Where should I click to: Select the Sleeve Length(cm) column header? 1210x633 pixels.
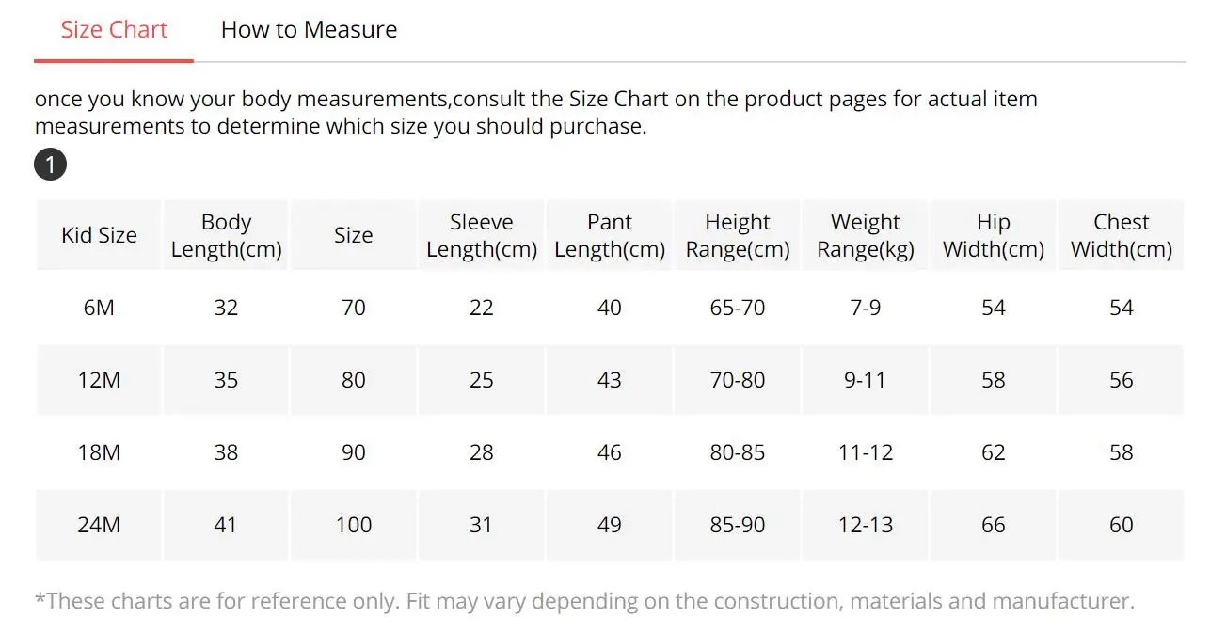click(x=482, y=235)
